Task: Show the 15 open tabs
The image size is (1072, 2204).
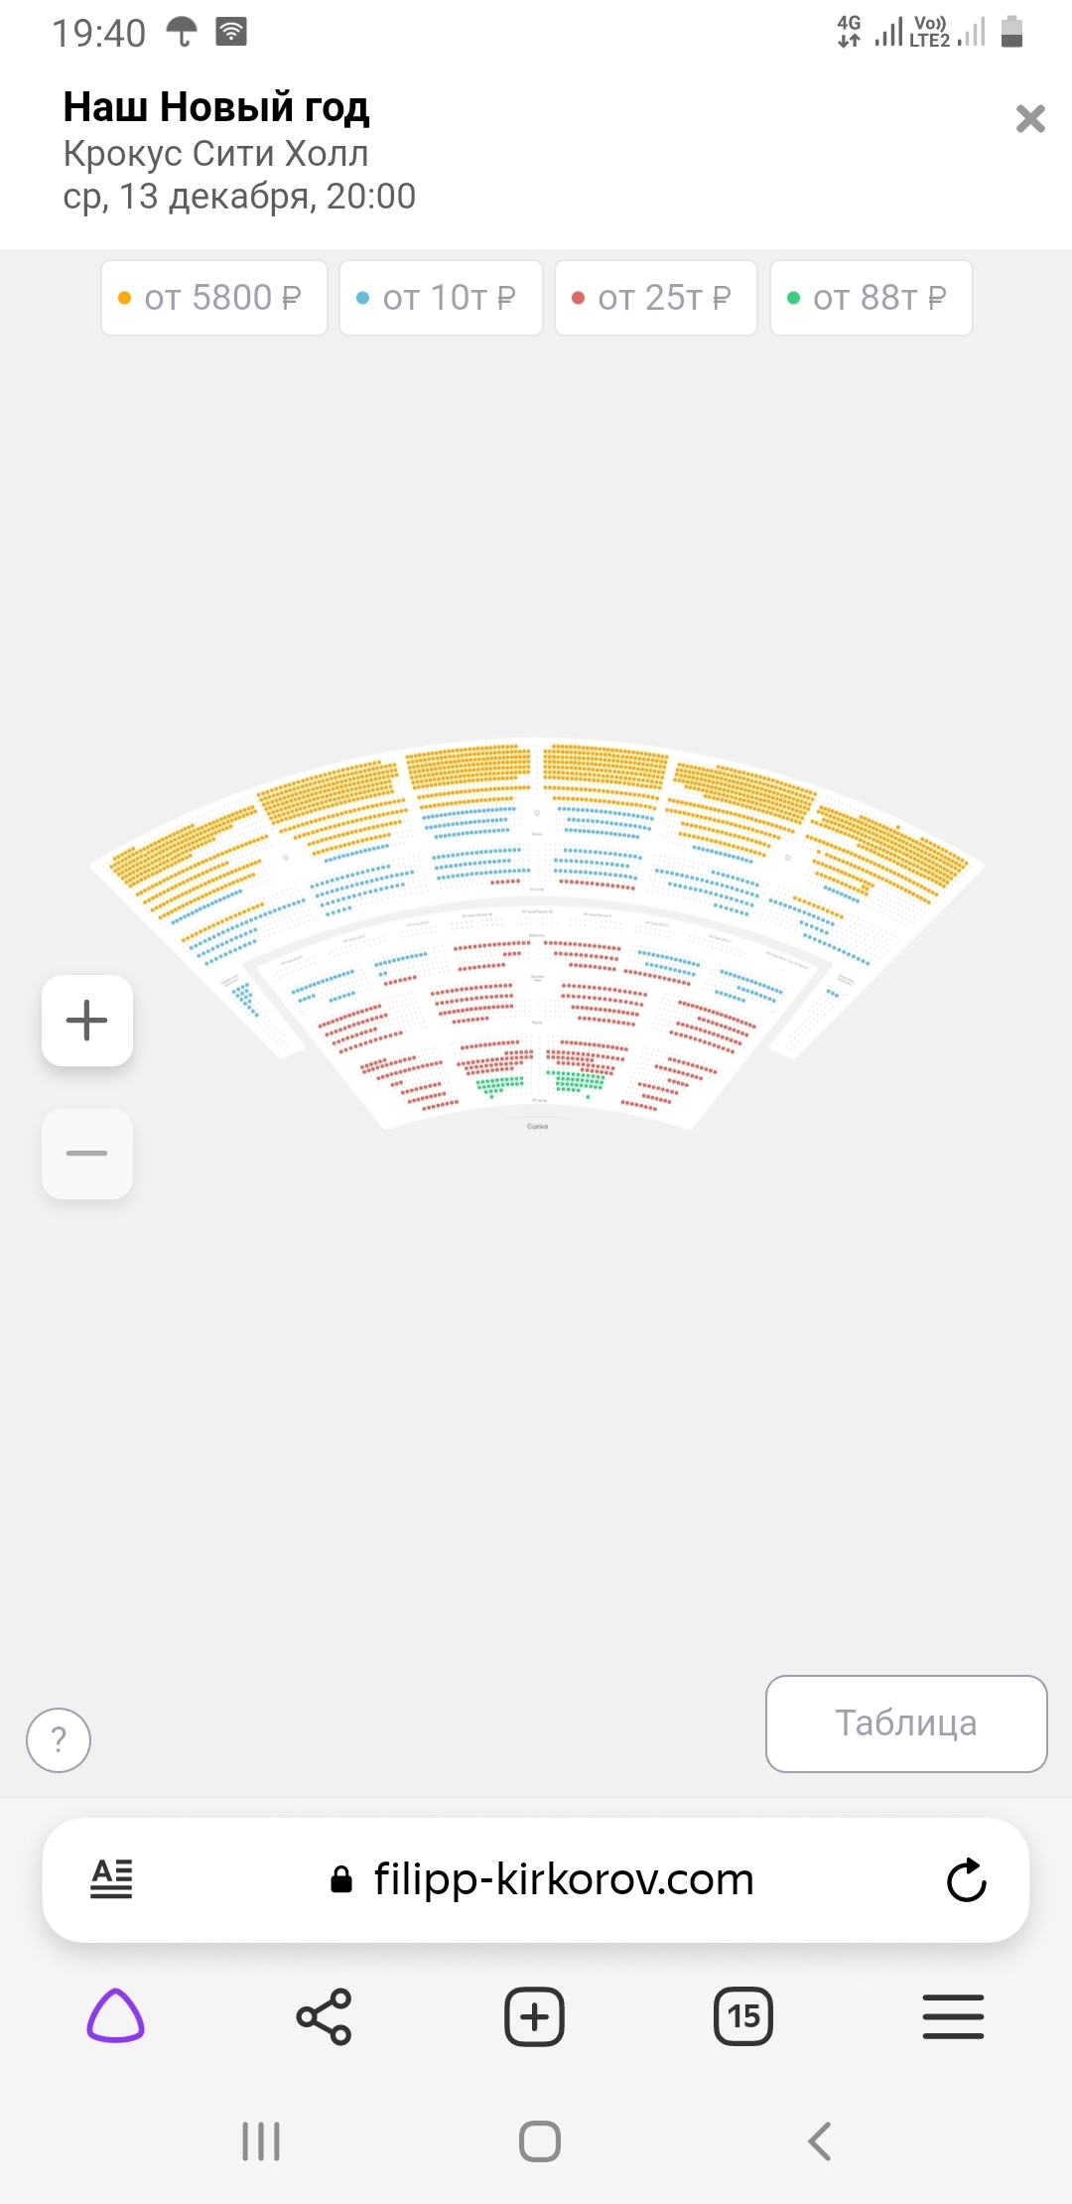Action: click(x=743, y=2016)
